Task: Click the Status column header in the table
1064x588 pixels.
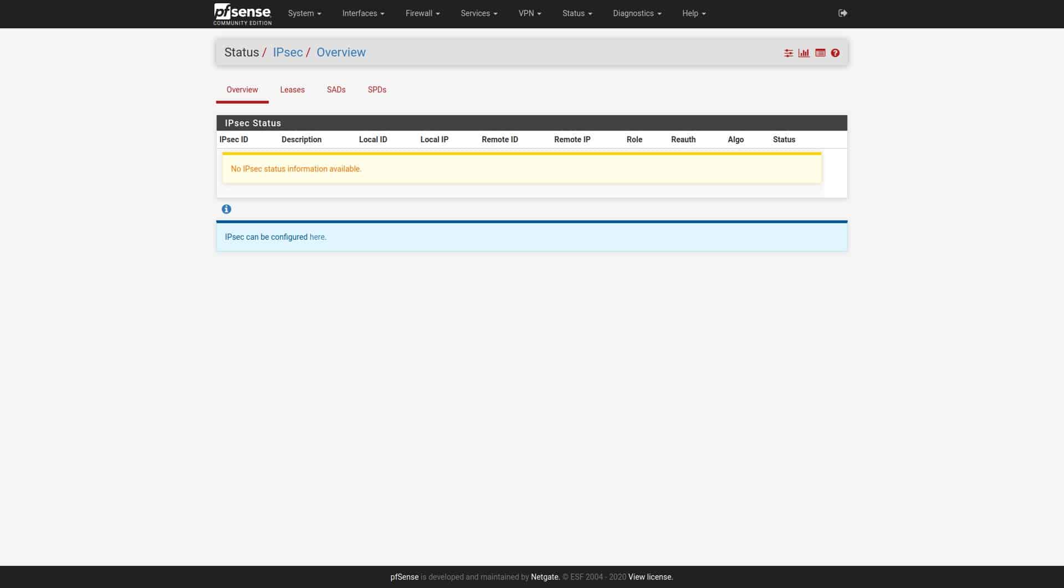Action: tap(784, 140)
